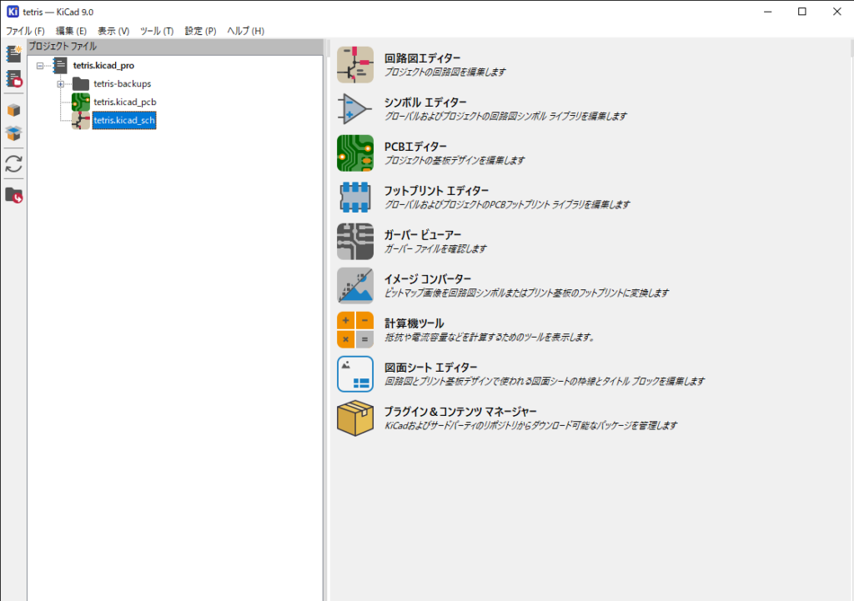Open the ツール (T) menu
The image size is (854, 601).
tap(156, 31)
